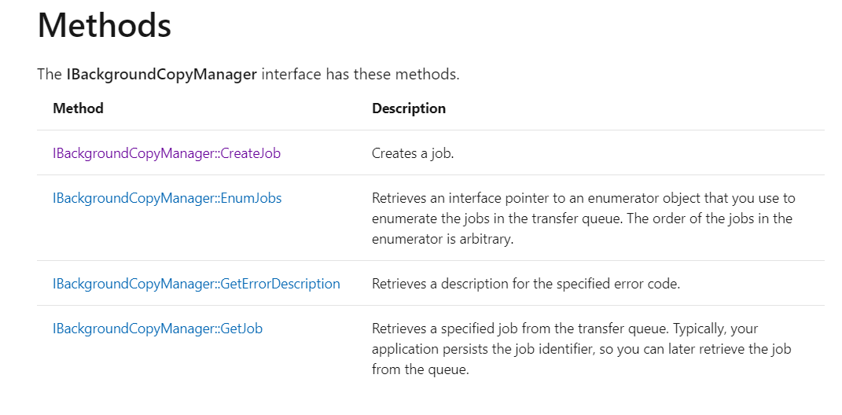
Task: Click the phrase "interface has these methods"
Action: pos(360,75)
